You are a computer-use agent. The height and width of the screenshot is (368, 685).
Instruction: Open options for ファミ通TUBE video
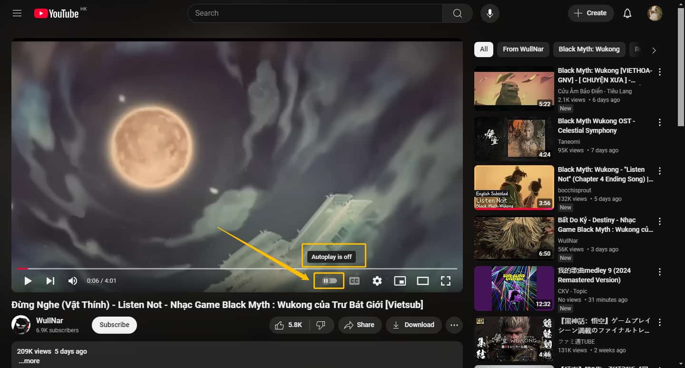pos(660,323)
